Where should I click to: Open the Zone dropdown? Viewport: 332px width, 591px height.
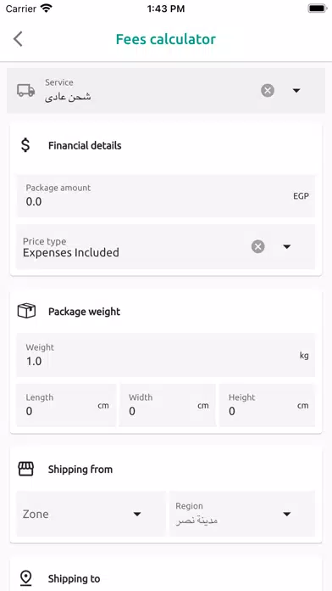pyautogui.click(x=91, y=514)
